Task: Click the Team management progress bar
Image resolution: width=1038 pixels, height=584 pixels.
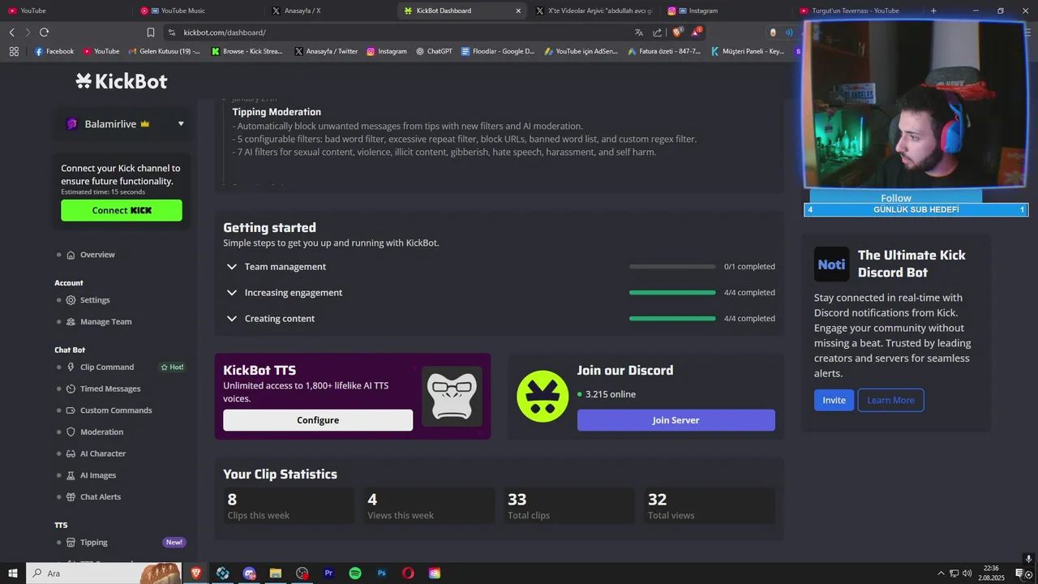Action: pyautogui.click(x=672, y=267)
